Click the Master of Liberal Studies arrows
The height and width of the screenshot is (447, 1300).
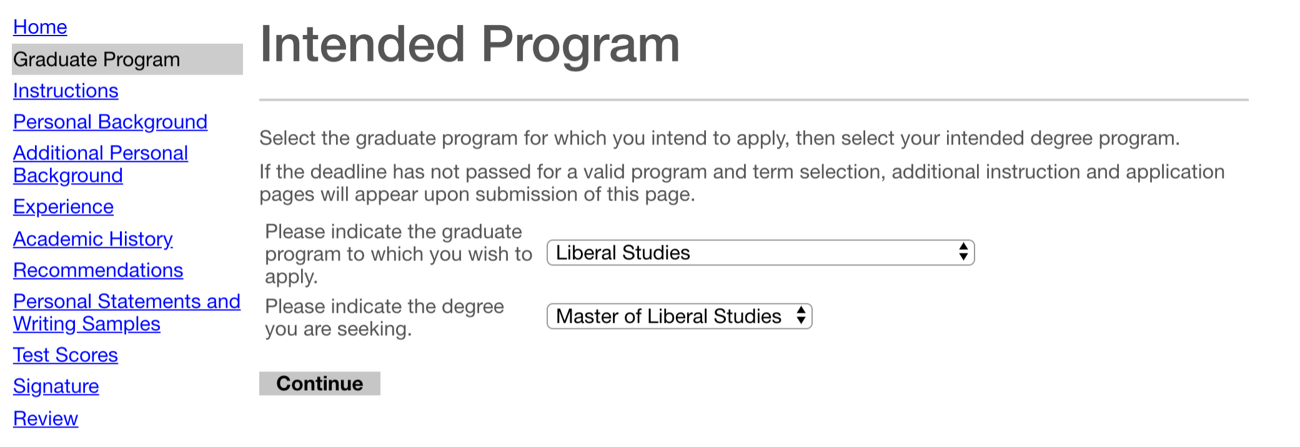tap(801, 316)
